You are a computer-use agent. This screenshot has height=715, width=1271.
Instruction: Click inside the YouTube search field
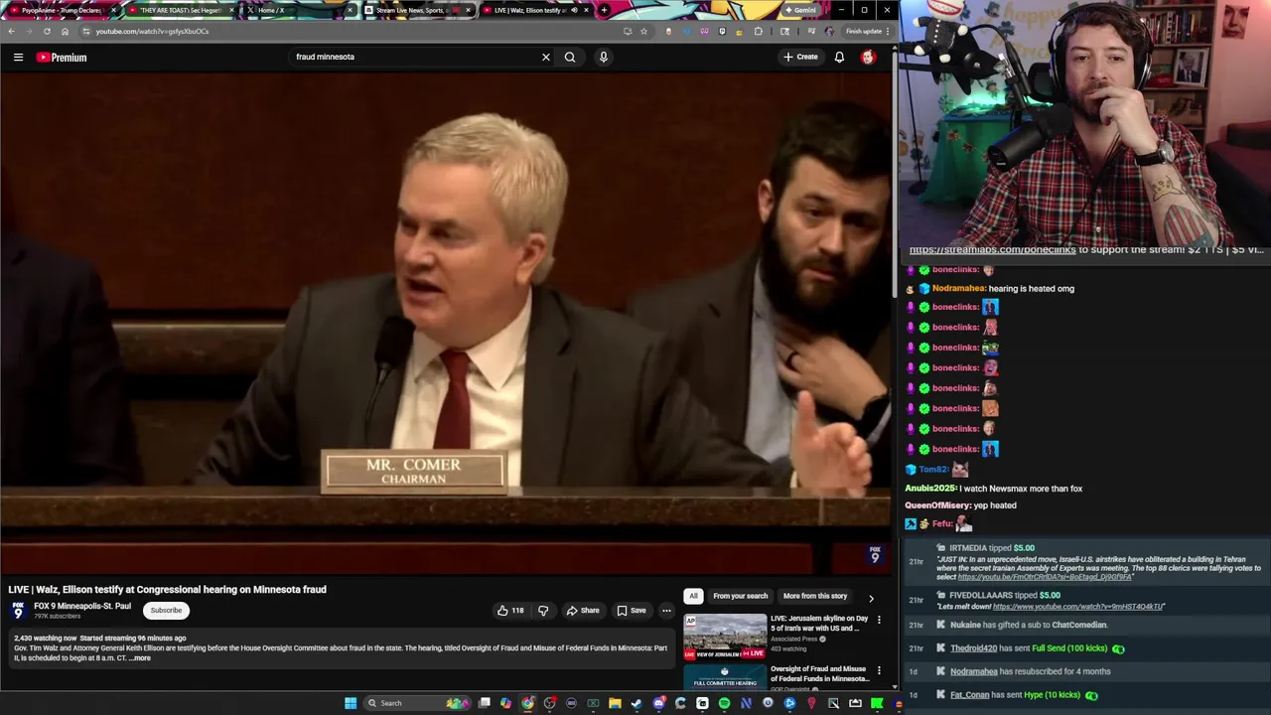pyautogui.click(x=415, y=57)
